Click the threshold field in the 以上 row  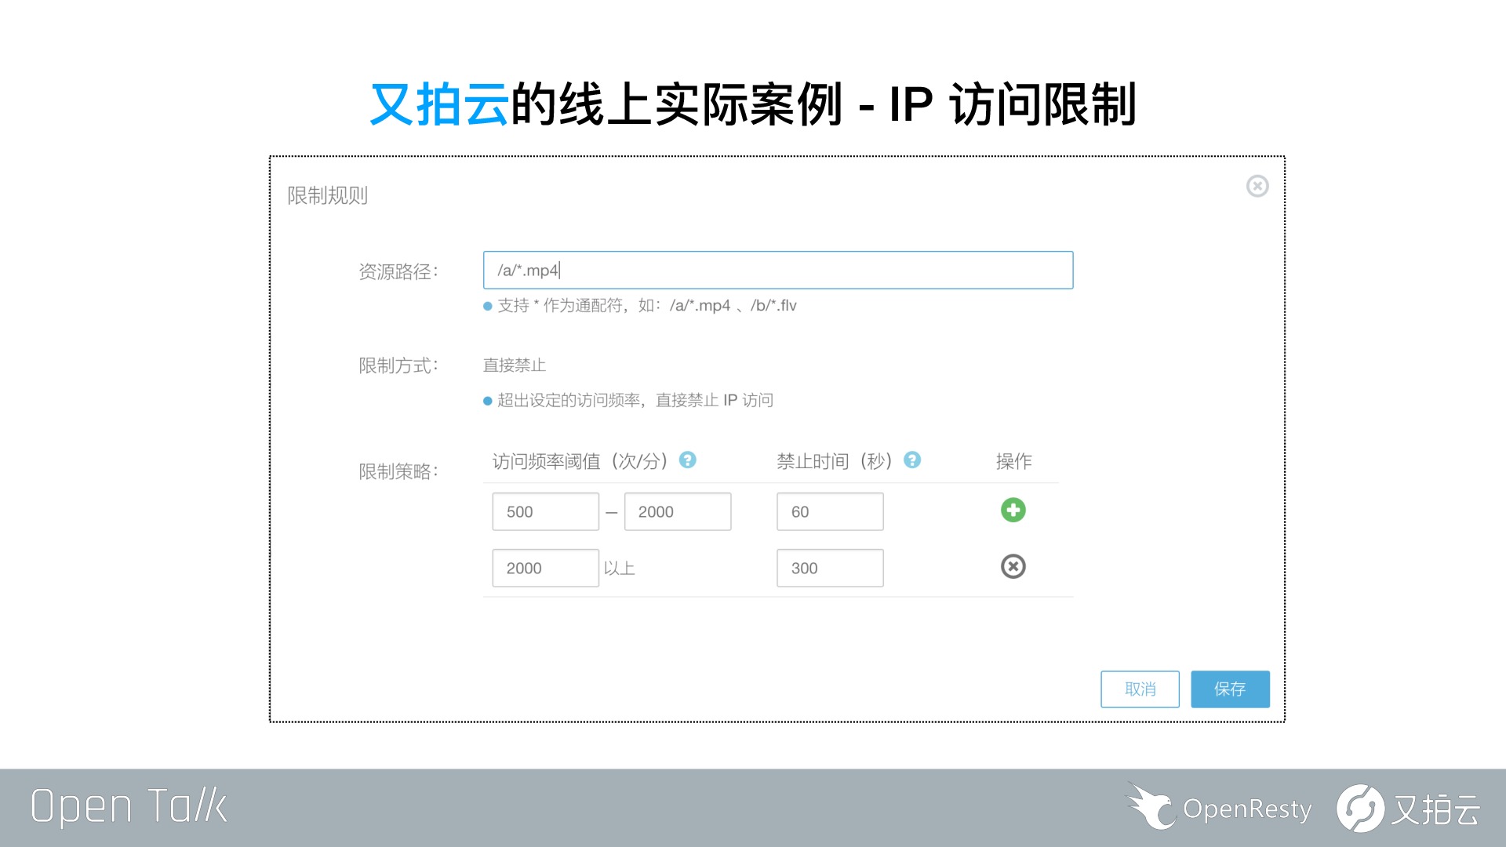546,568
